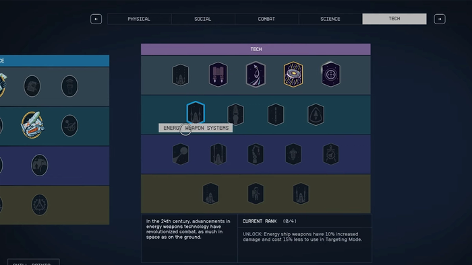
Task: Go to the Science tab
Action: tap(330, 19)
